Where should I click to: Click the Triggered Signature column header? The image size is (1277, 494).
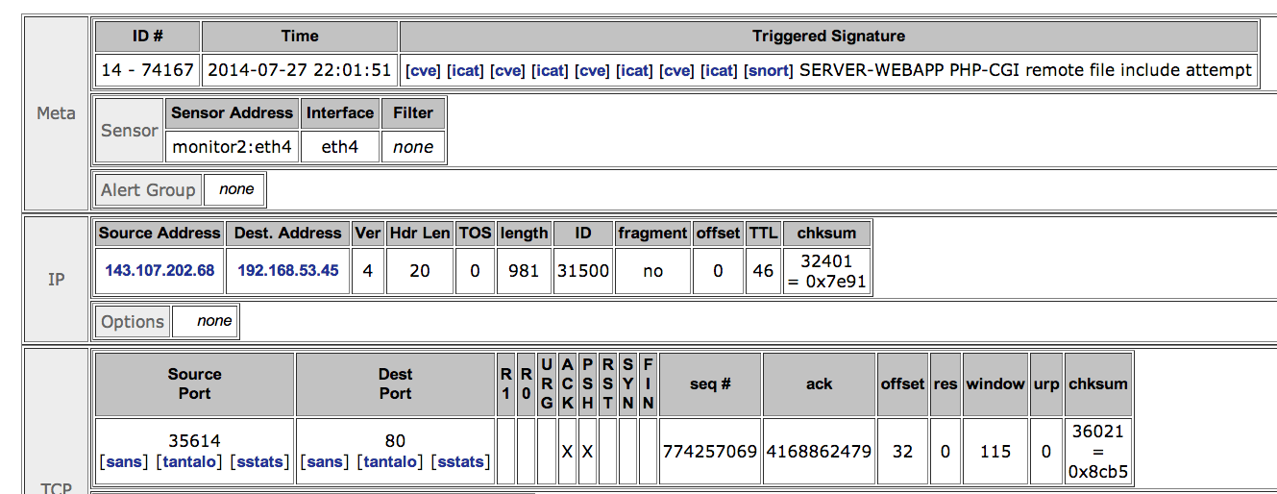pos(829,37)
